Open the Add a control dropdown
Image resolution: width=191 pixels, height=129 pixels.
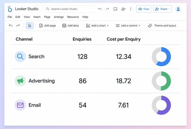tap(128, 26)
